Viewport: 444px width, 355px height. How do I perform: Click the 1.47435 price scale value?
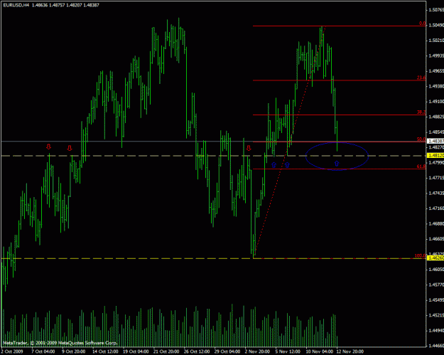436,193
